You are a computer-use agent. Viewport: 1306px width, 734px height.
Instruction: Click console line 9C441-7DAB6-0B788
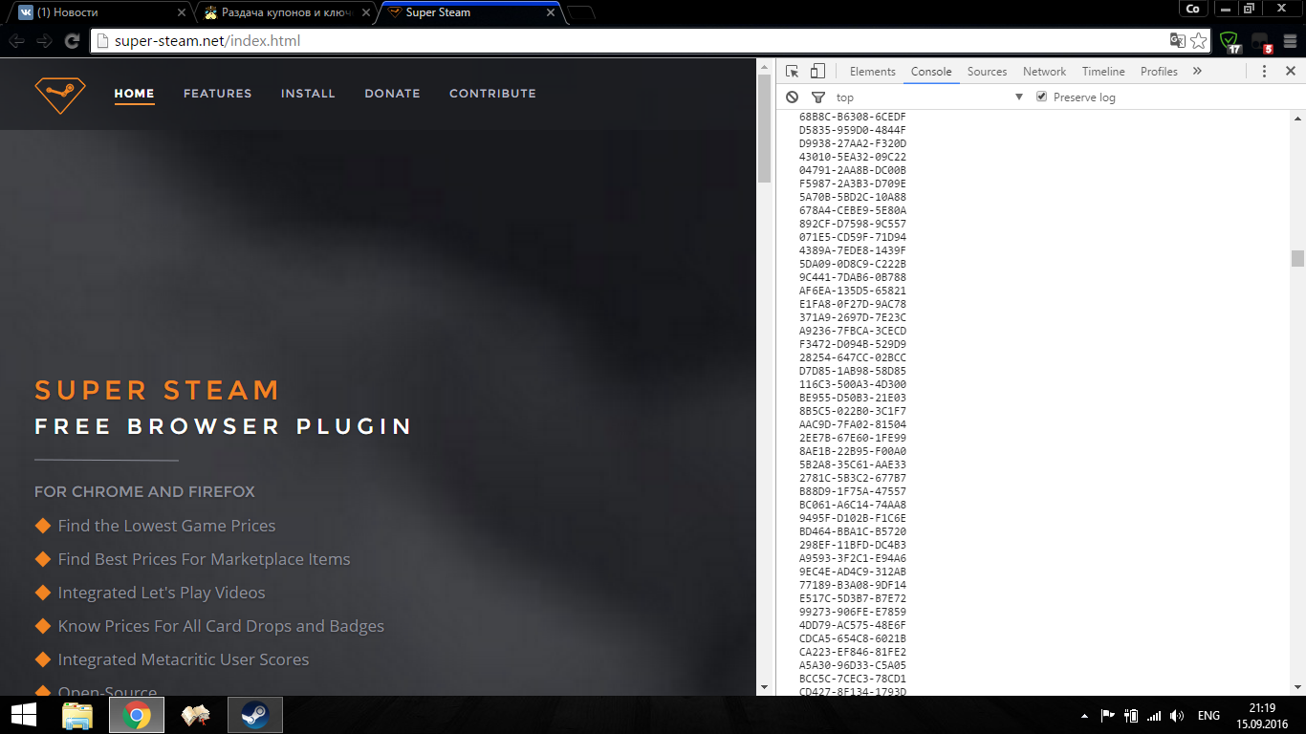pyautogui.click(x=853, y=277)
